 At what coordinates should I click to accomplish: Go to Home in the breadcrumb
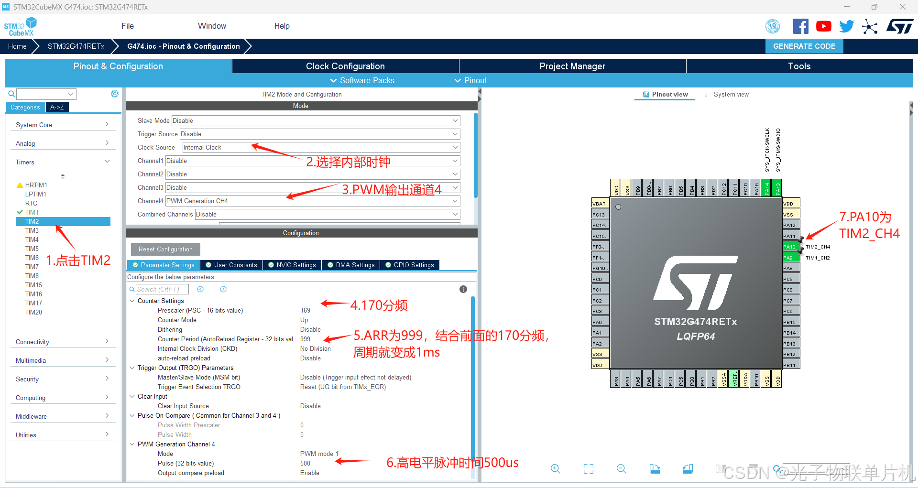(x=17, y=46)
